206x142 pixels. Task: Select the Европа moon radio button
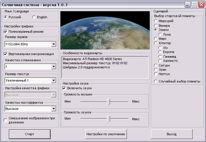point(160,52)
